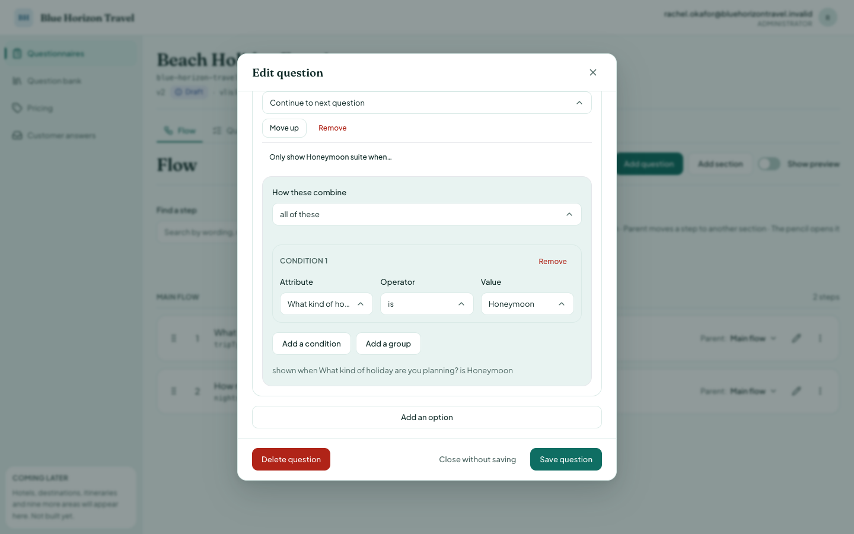Click the Add question button in the background

[649, 164]
